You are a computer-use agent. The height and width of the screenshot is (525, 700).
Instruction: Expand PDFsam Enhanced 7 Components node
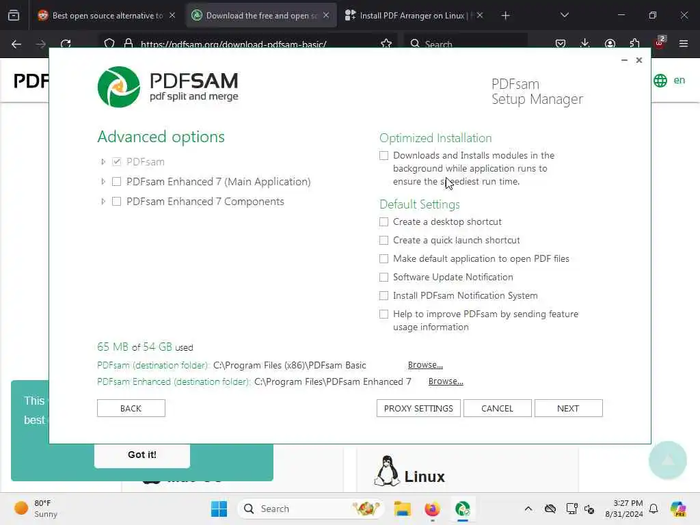[103, 202]
